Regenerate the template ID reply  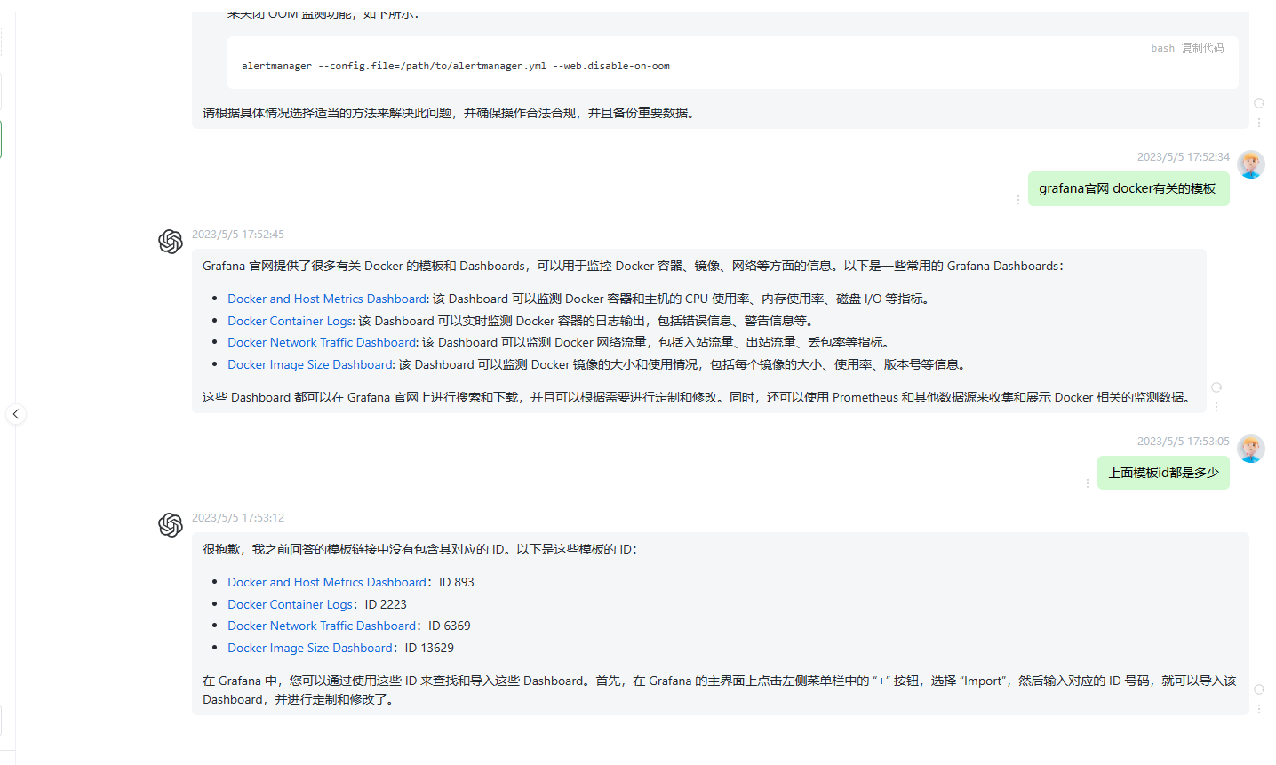pos(1259,689)
